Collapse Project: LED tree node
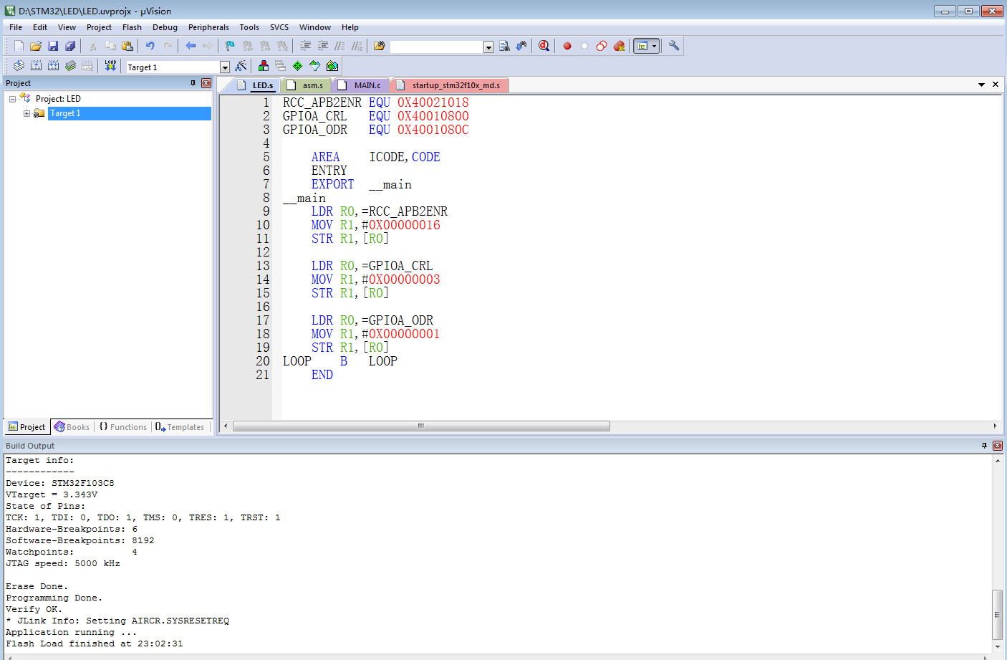 point(12,99)
